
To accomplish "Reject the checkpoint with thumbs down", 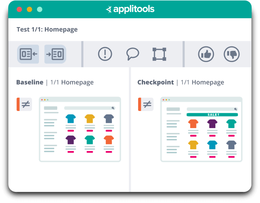I will pos(231,54).
